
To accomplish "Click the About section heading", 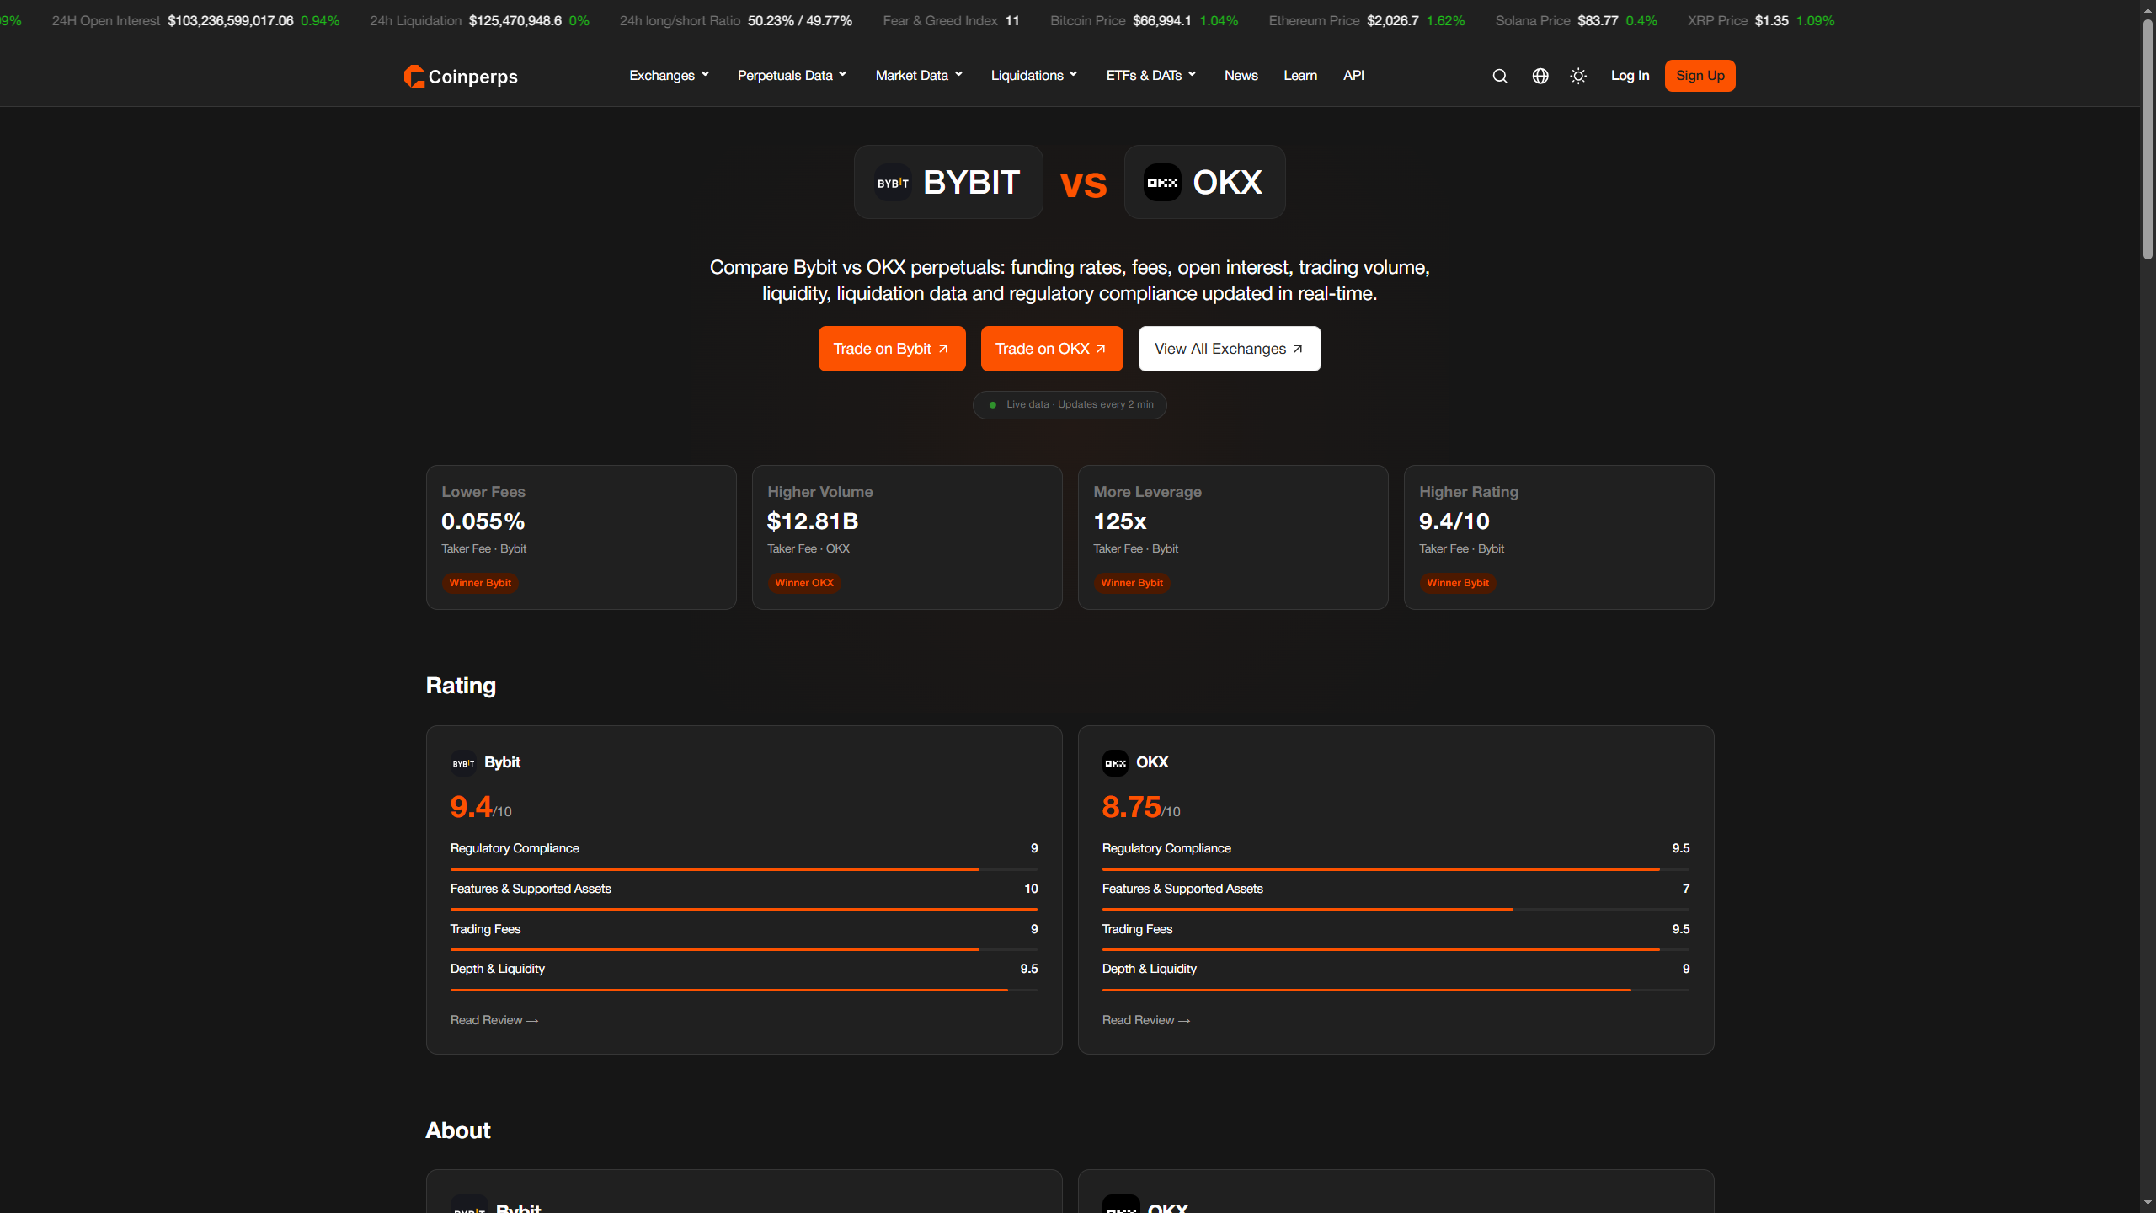I will pos(458,1130).
